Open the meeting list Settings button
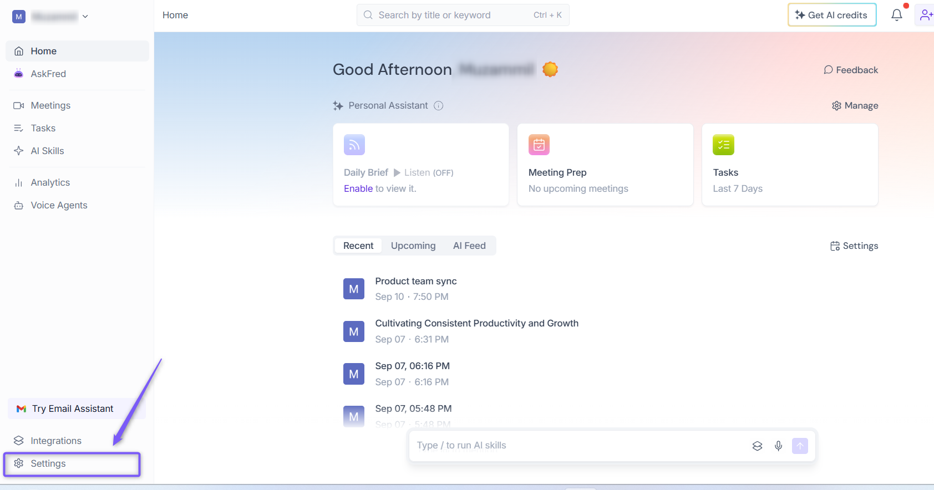Image resolution: width=934 pixels, height=490 pixels. (854, 246)
